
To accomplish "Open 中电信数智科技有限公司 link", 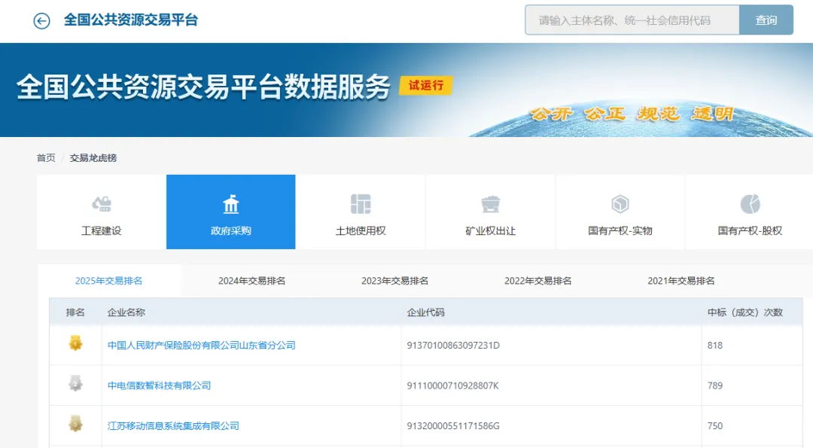I will (159, 386).
